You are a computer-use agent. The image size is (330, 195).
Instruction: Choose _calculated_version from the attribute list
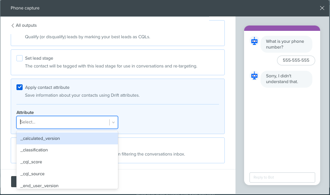click(67, 138)
